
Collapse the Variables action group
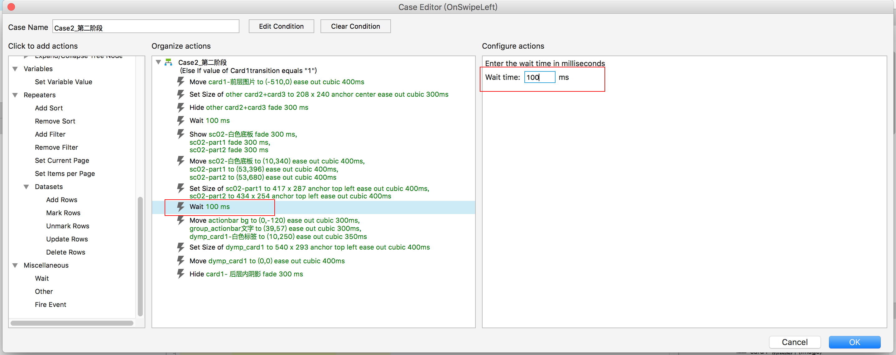click(x=15, y=69)
